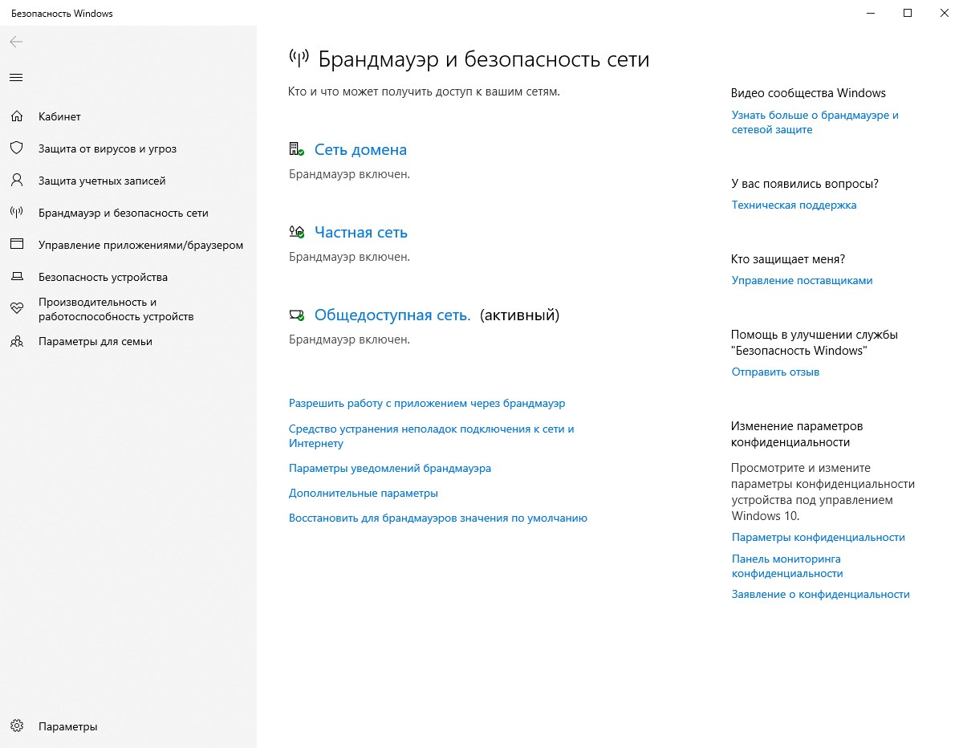The width and height of the screenshot is (963, 748).
Task: Open Общедоступная сеть active network settings
Action: click(x=392, y=315)
